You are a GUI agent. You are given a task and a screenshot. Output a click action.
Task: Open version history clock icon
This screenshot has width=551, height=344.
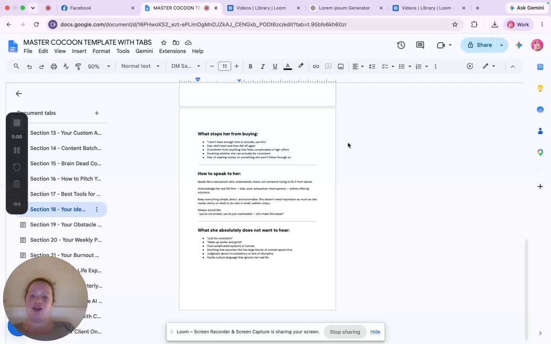401,45
